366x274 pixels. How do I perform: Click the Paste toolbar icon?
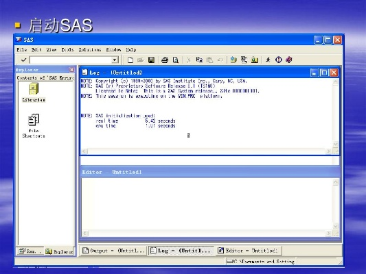(209, 60)
